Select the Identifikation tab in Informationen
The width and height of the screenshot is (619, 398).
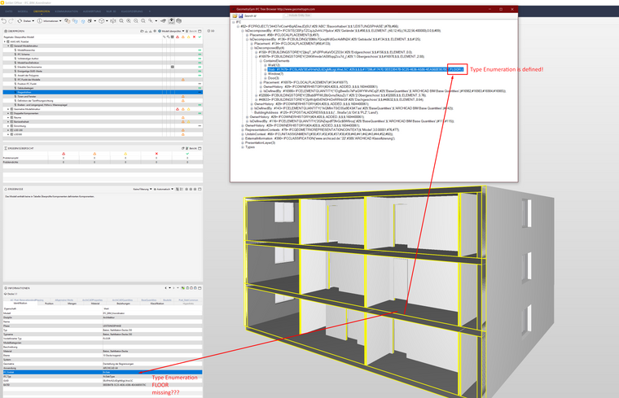(x=20, y=304)
